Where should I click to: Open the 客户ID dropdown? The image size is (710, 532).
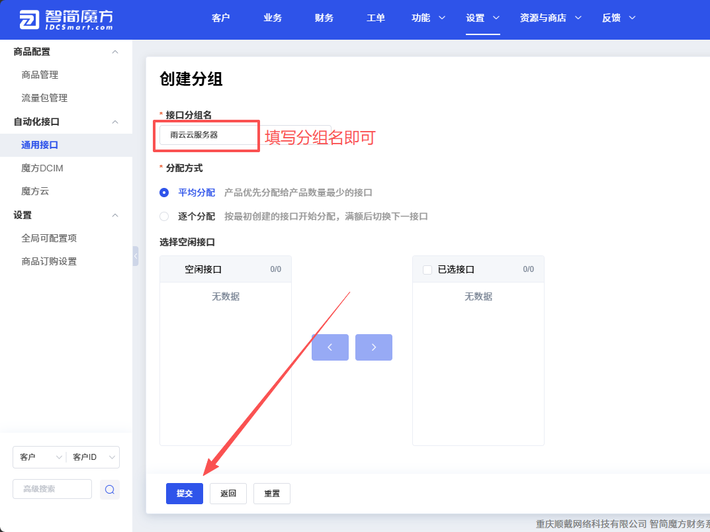93,457
